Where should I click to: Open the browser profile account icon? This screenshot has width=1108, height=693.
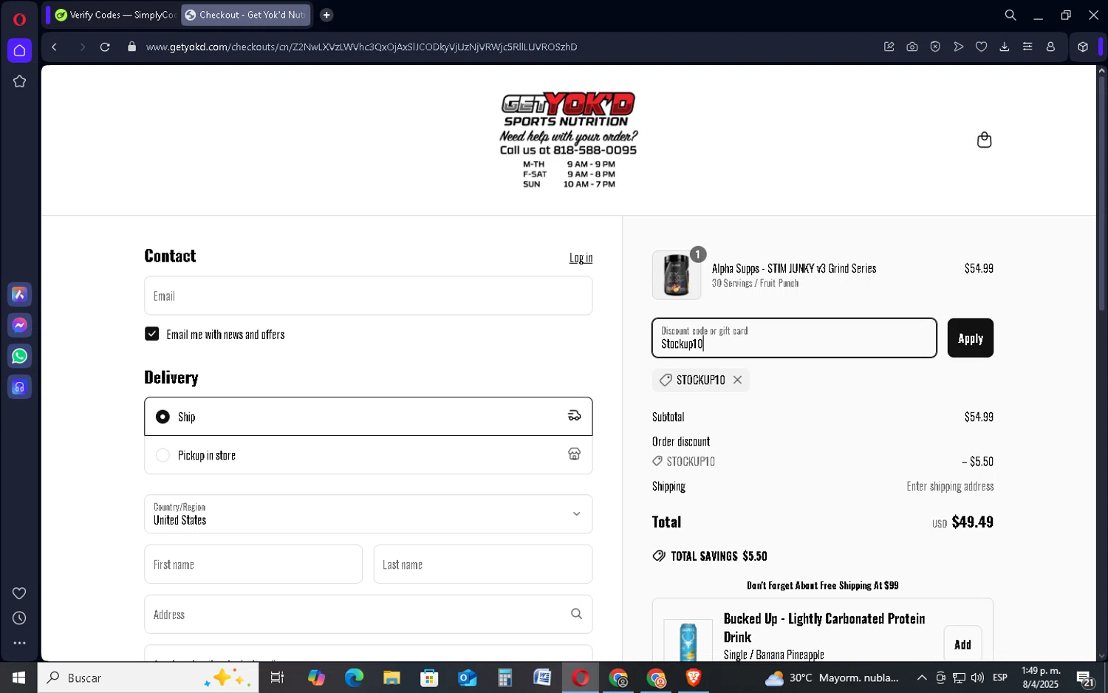1050,47
